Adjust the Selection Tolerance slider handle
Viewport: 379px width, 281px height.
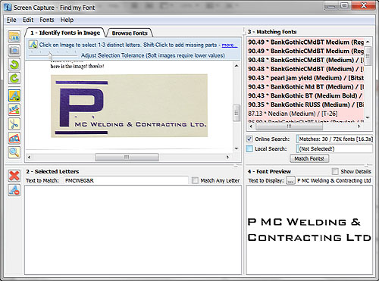[x=50, y=55]
